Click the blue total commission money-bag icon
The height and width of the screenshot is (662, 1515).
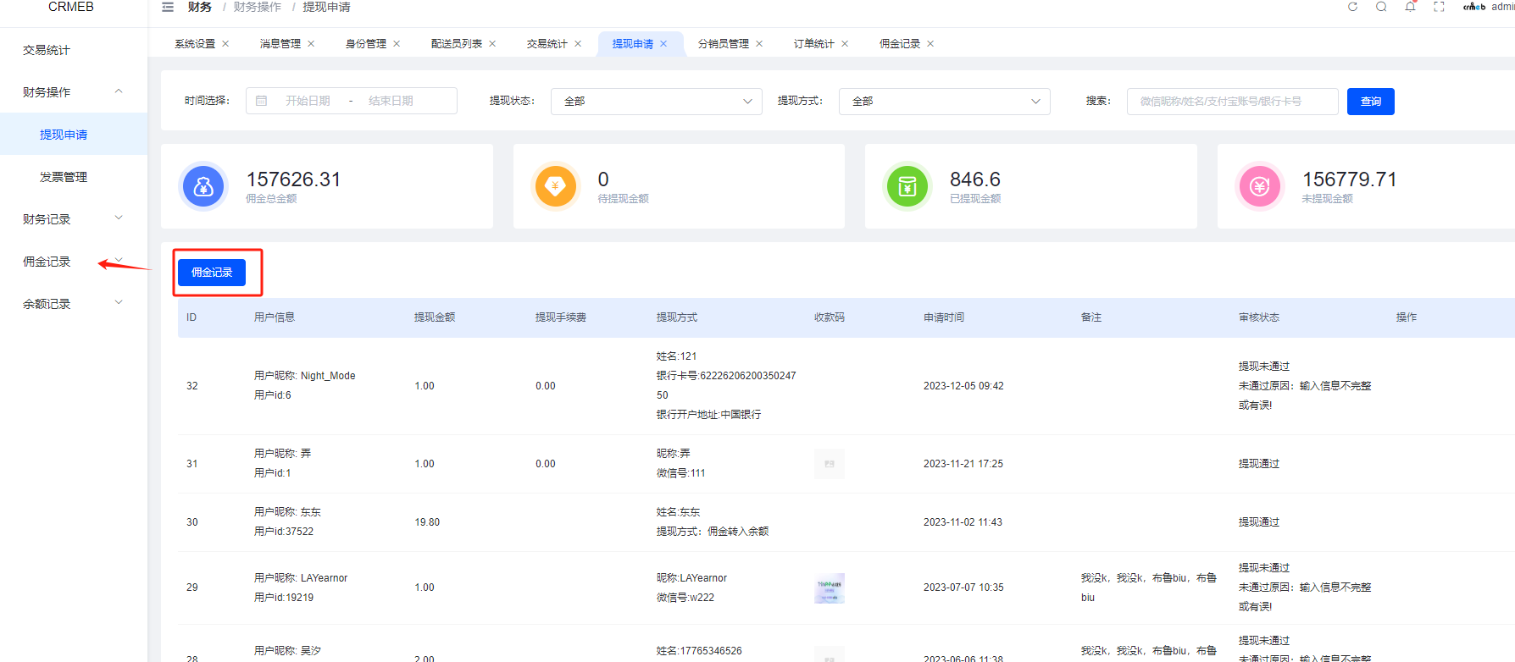point(203,186)
